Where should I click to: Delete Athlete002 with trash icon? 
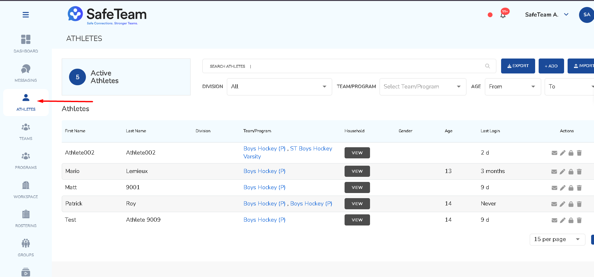point(579,153)
